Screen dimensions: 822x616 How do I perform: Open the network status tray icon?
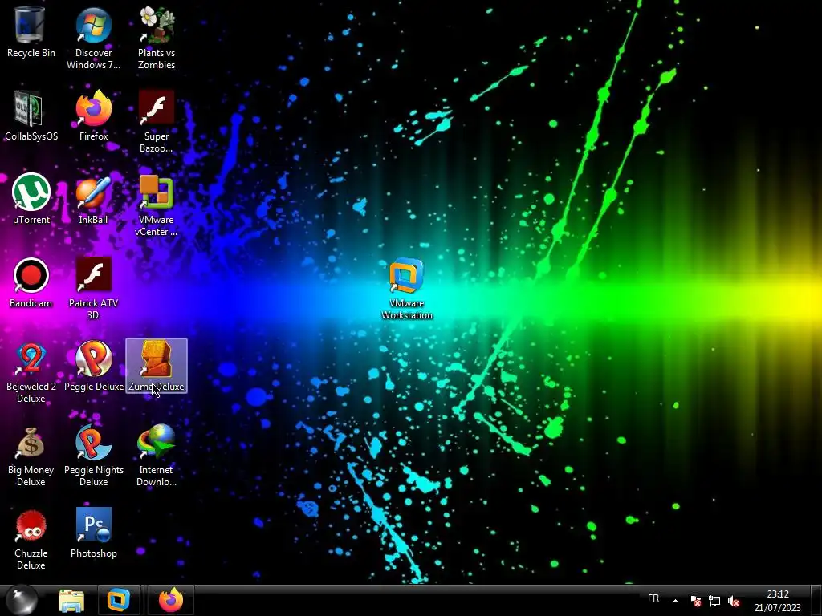714,601
